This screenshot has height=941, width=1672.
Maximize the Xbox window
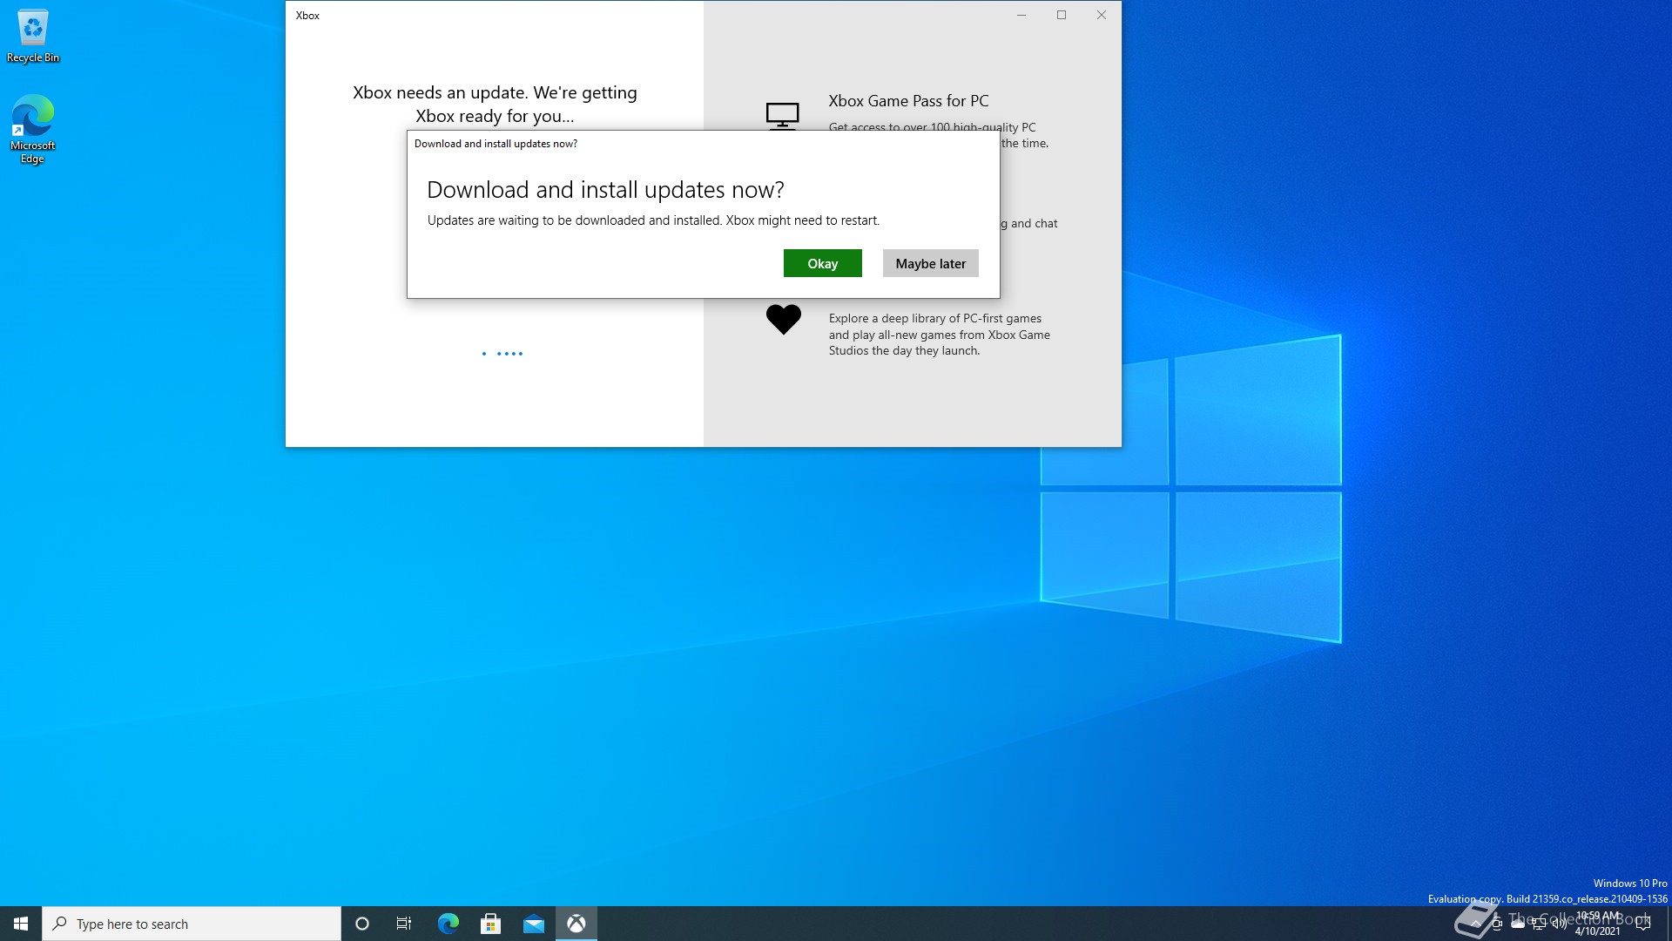[1062, 15]
